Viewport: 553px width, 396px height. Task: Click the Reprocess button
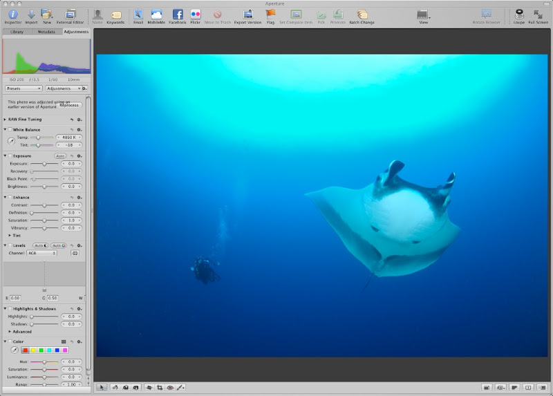coord(70,105)
